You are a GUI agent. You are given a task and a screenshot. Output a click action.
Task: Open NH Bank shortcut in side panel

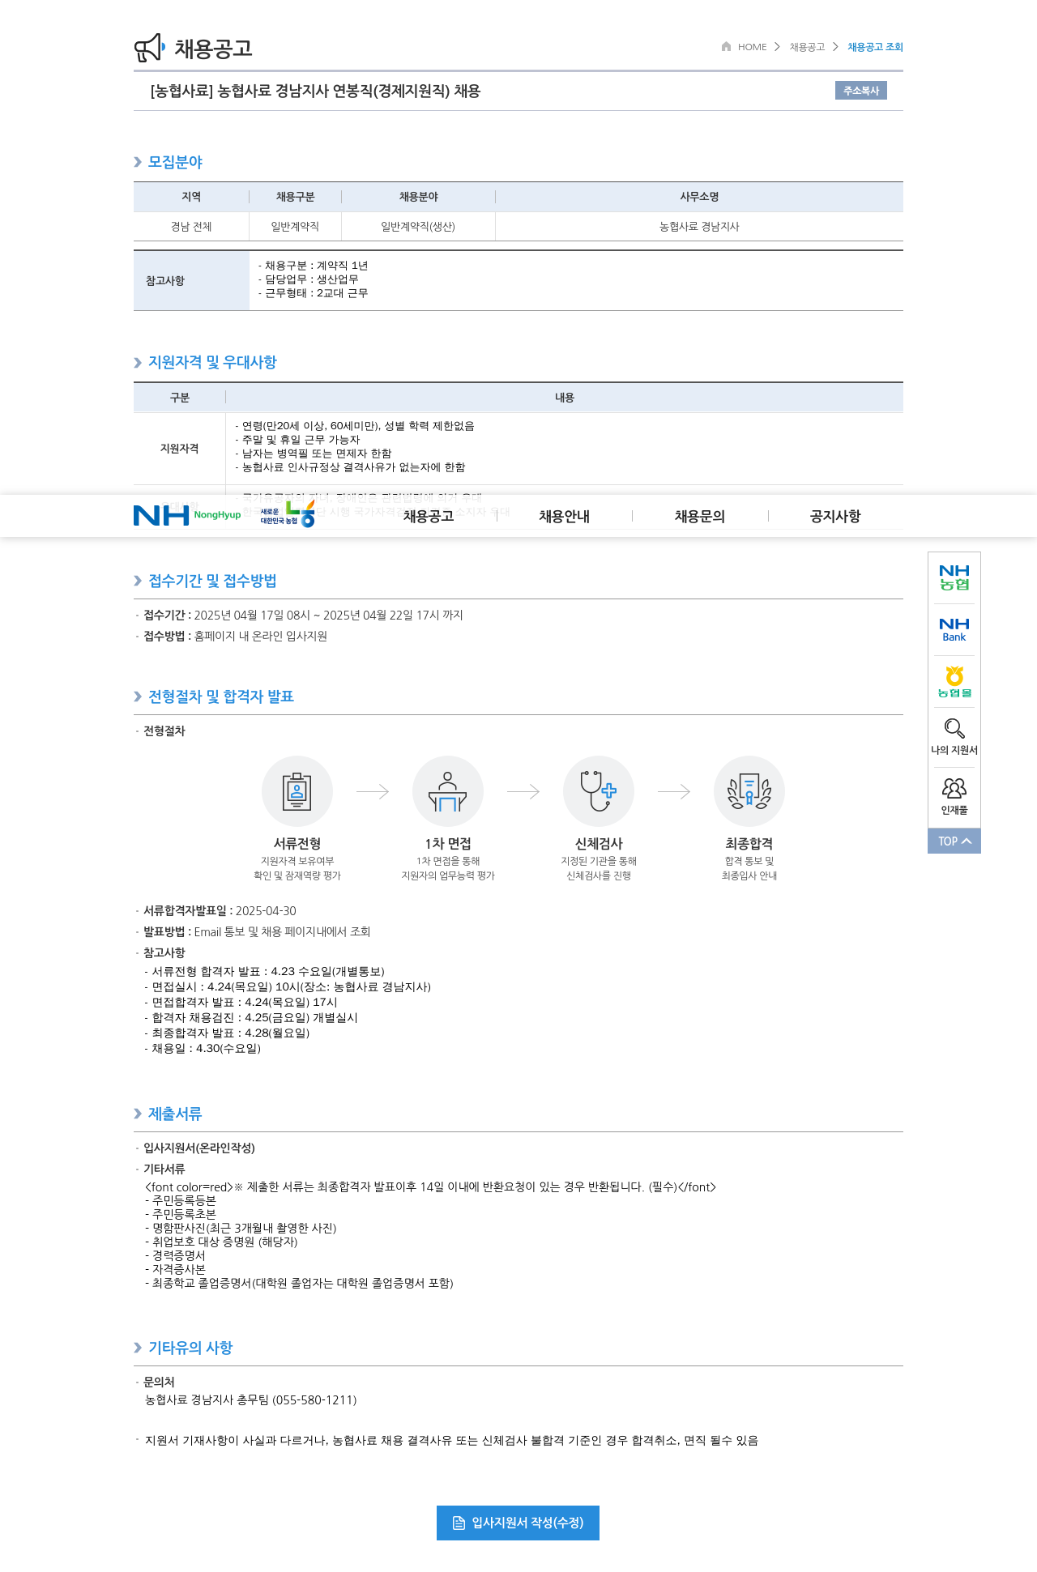[x=954, y=630]
